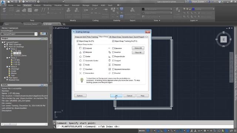
Task: Open command line customize wrench icon
Action: pos(54,127)
